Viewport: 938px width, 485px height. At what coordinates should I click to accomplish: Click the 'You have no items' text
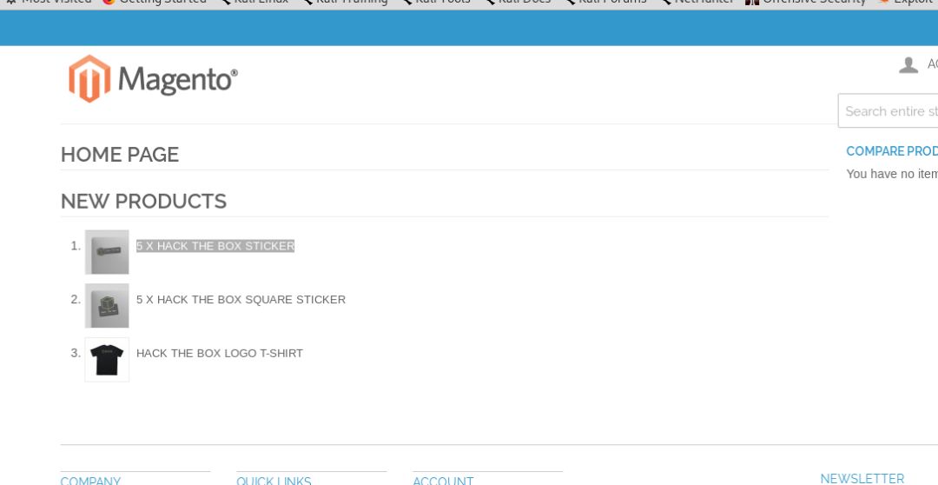point(892,174)
